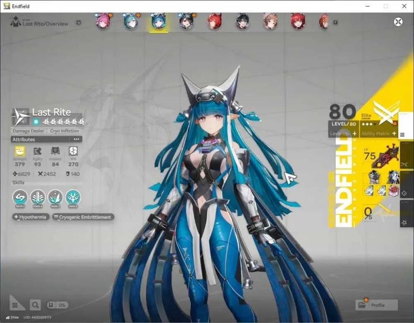Open the skill icon showing a frosted tree

pos(38,198)
